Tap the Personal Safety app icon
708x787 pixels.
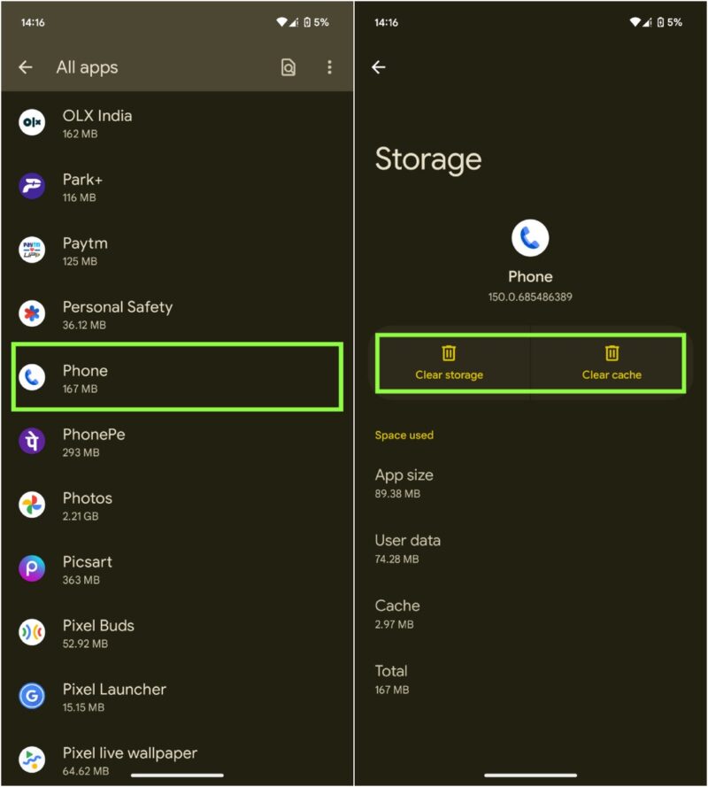pos(31,314)
